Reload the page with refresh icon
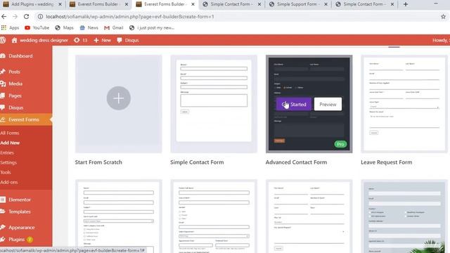Viewport: 450px width, 253px height. tap(26, 17)
